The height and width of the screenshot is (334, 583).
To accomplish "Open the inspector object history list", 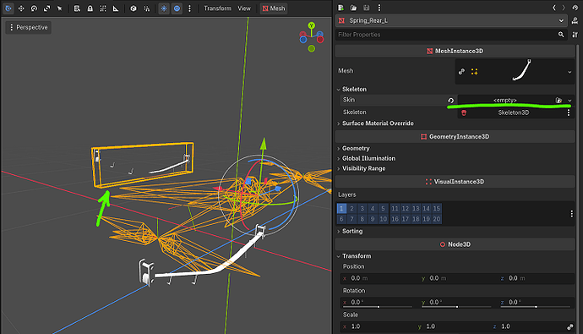I will (575, 8).
